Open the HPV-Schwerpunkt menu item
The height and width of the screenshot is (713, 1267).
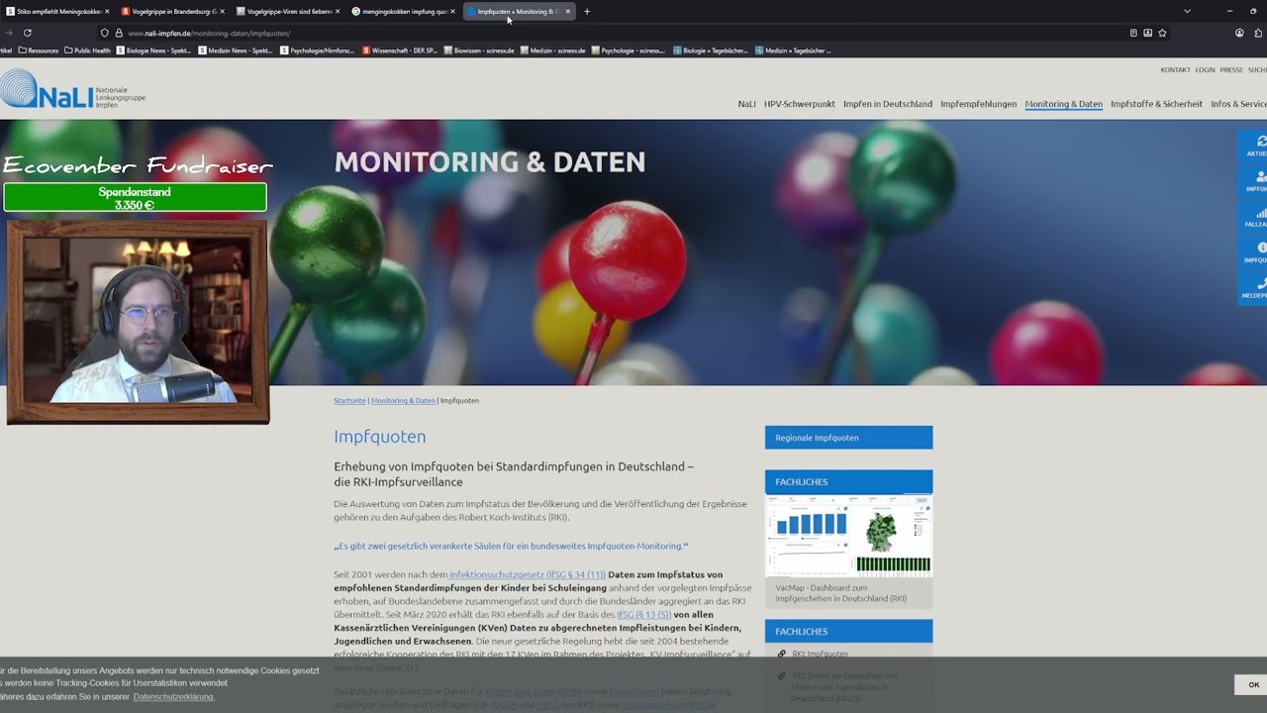pyautogui.click(x=800, y=104)
